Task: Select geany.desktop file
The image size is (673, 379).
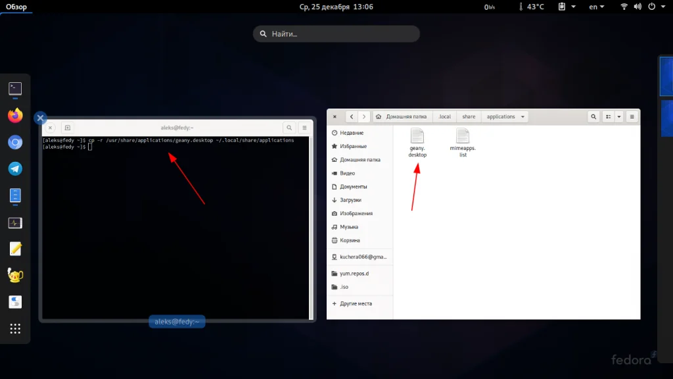Action: tap(417, 143)
